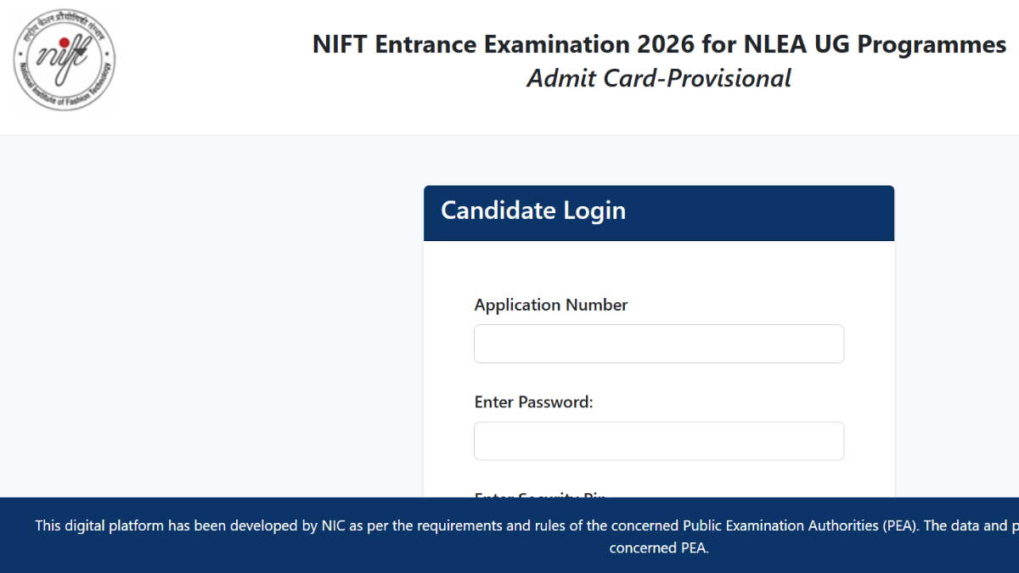Image resolution: width=1019 pixels, height=573 pixels.
Task: Click the Admit Card-Provisional subtitle
Action: (x=659, y=78)
